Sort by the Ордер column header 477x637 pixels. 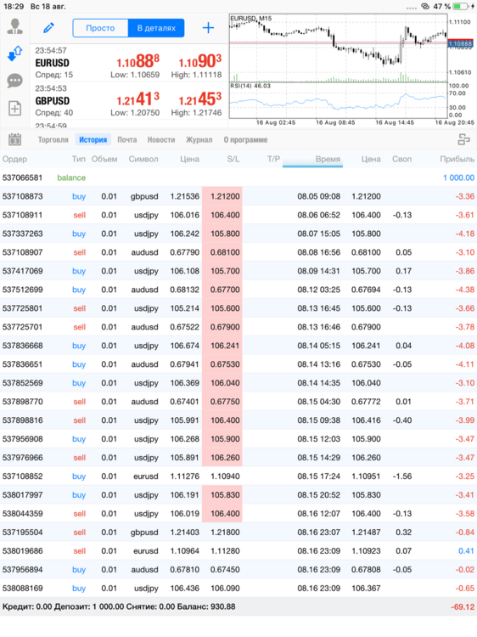pyautogui.click(x=15, y=159)
